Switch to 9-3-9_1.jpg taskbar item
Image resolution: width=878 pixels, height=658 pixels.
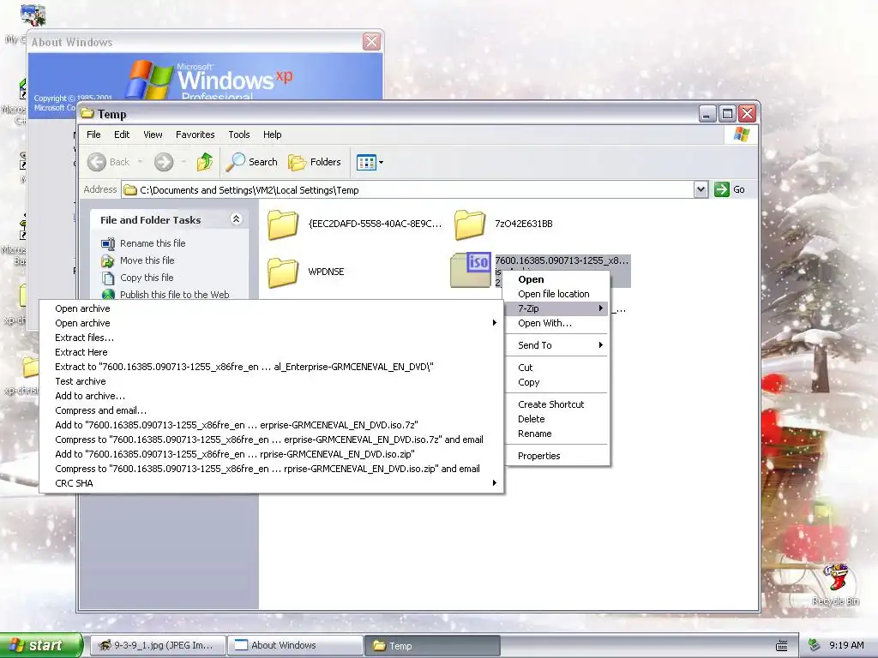coord(158,645)
